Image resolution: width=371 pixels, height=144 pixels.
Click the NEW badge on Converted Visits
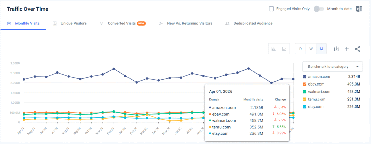pos(141,23)
